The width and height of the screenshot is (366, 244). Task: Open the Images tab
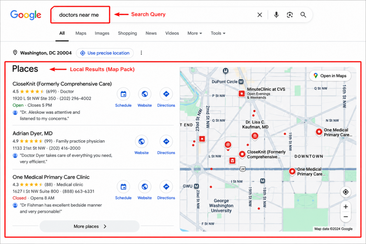[102, 33]
